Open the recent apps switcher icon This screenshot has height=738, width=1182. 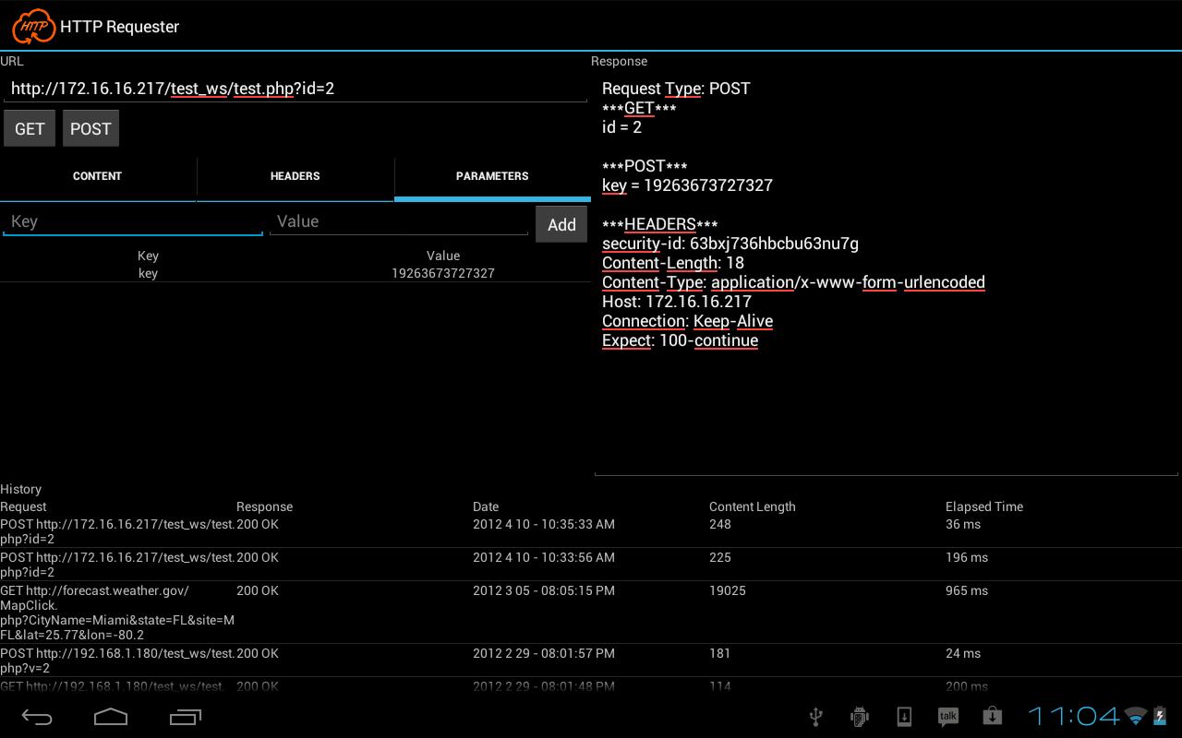[185, 717]
